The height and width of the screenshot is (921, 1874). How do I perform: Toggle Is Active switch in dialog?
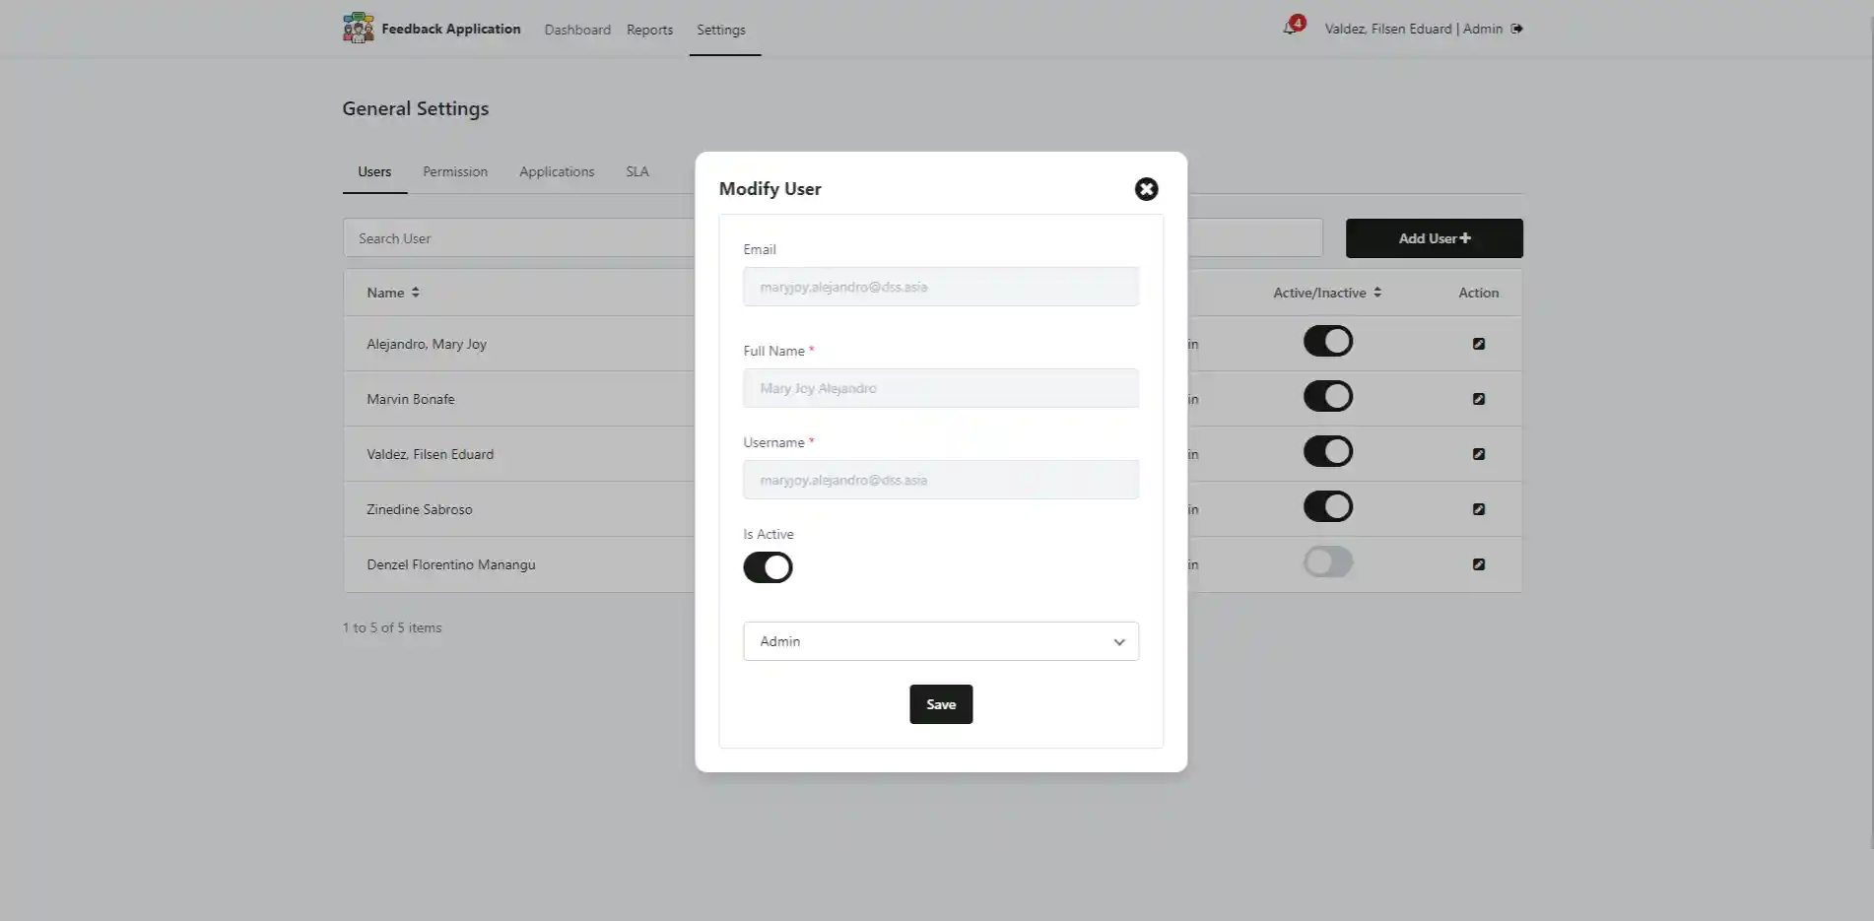(x=768, y=567)
